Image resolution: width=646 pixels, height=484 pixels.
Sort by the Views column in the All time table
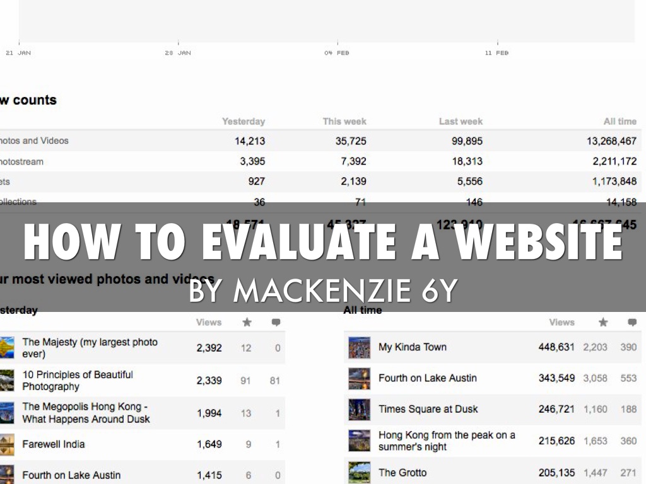(x=561, y=322)
